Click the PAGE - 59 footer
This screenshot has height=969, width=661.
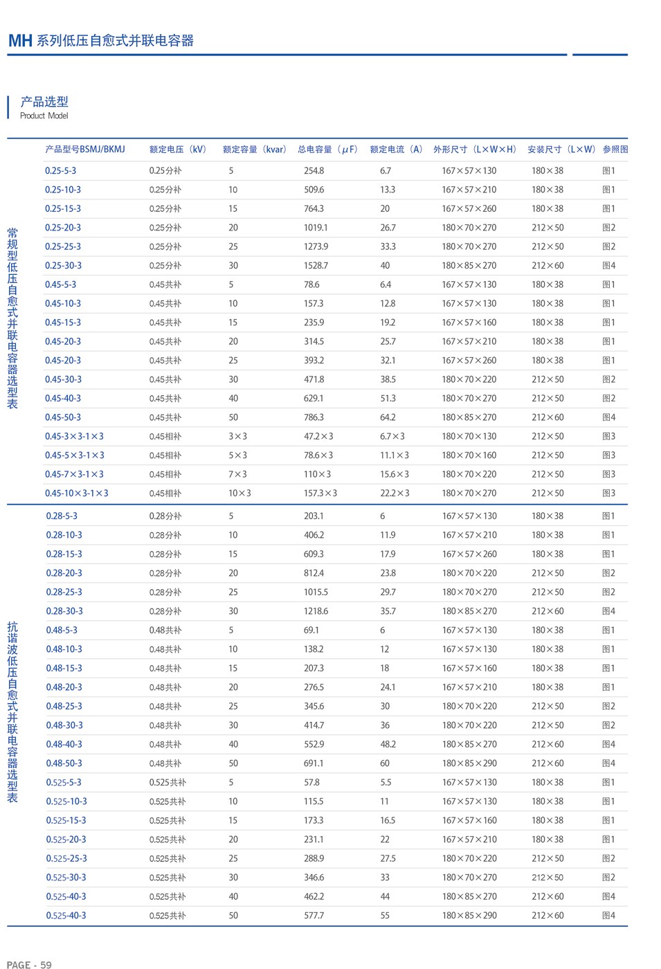pos(29,964)
